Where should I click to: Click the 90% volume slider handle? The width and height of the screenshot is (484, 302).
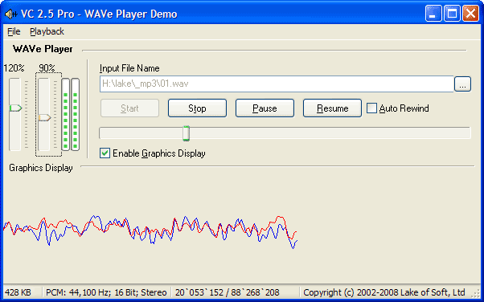click(x=44, y=117)
